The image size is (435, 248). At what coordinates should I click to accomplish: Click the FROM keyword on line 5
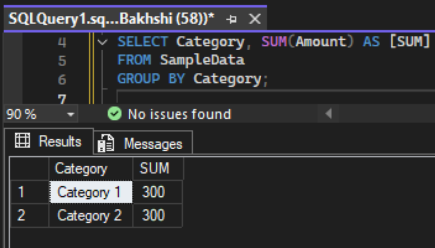134,60
